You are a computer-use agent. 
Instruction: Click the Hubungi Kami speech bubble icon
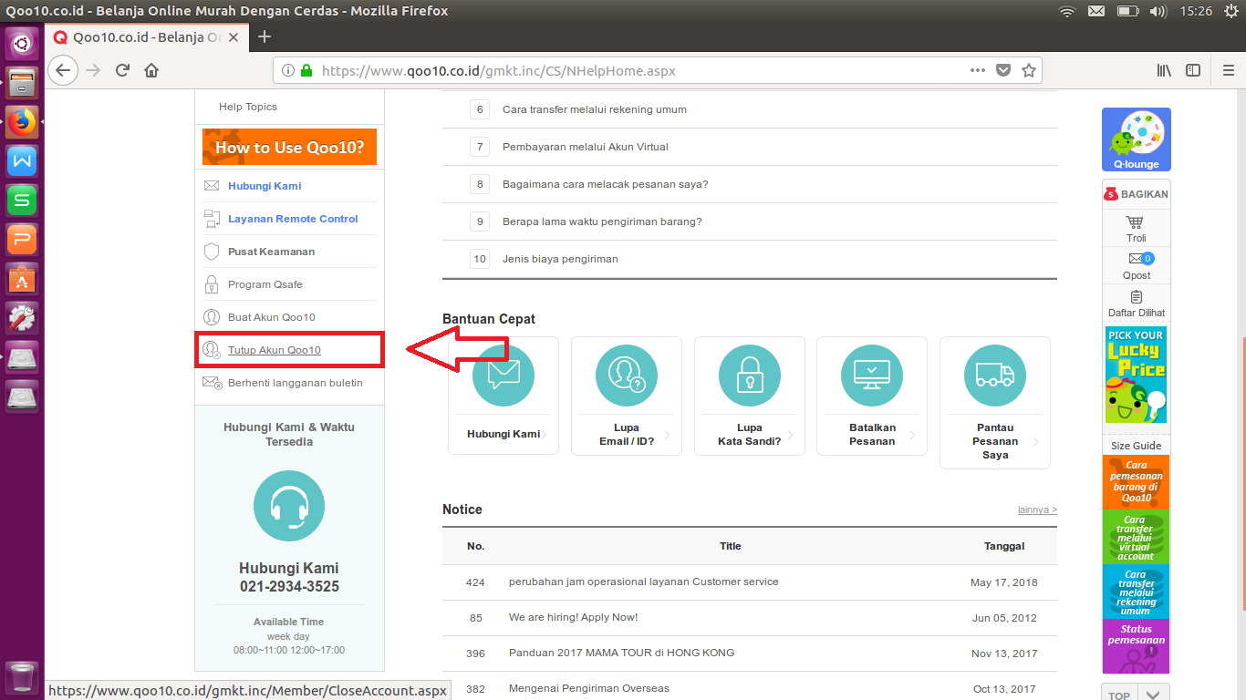(x=504, y=376)
